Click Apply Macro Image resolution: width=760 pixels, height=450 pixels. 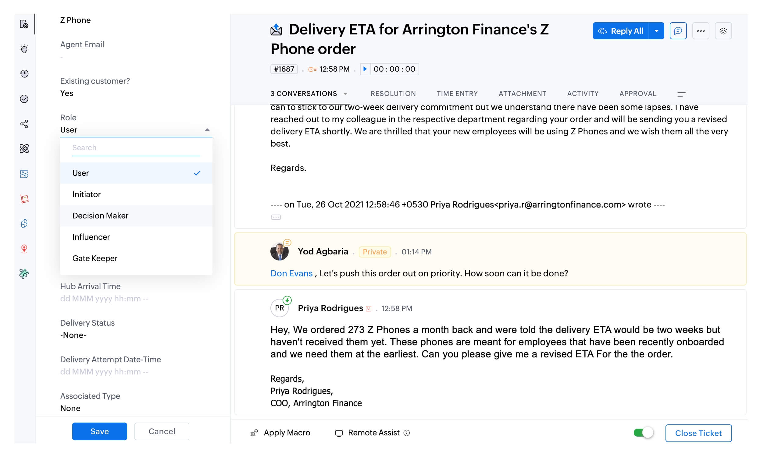287,433
